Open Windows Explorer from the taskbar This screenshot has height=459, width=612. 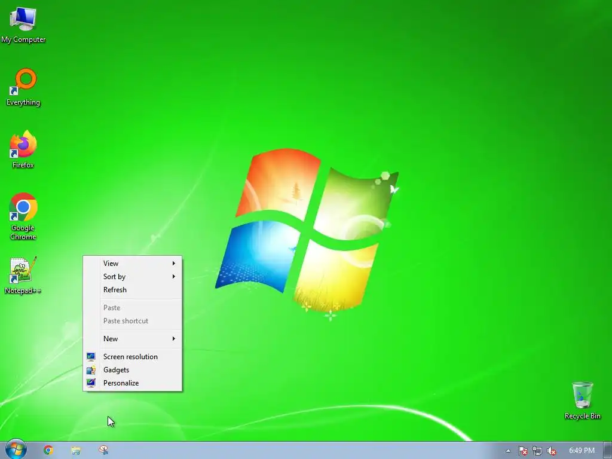(76, 451)
